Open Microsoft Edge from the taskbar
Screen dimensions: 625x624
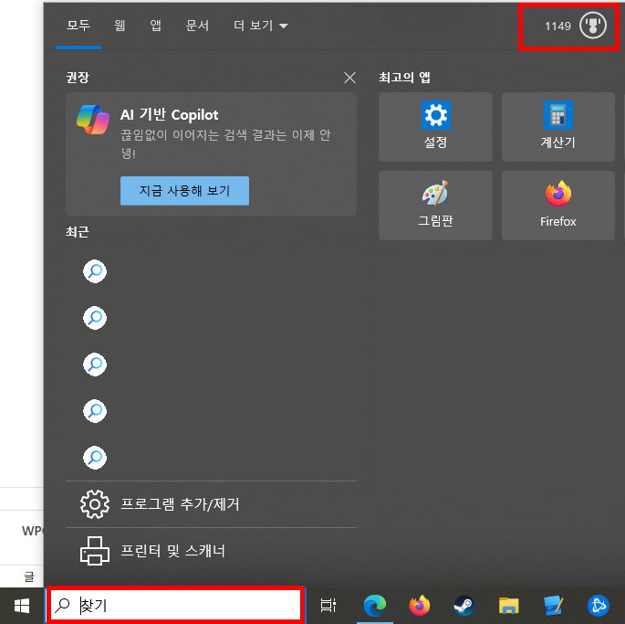click(374, 605)
